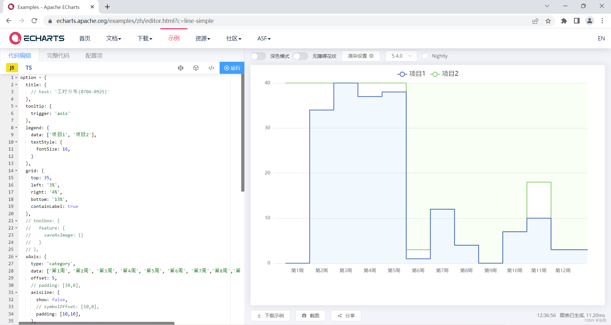Enable the 深色模式 toggle

click(258, 56)
